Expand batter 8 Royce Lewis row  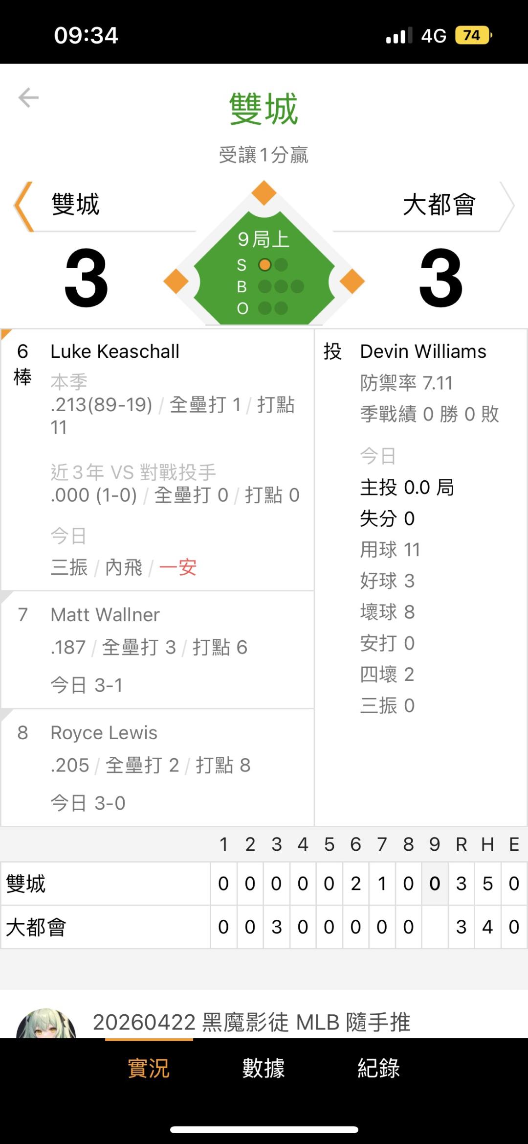[x=156, y=767]
